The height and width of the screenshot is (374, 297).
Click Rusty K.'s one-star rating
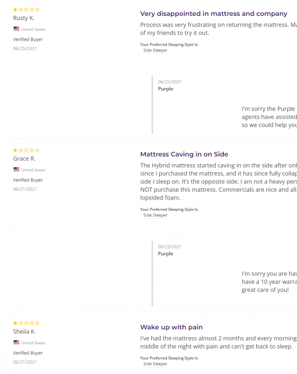(x=26, y=9)
